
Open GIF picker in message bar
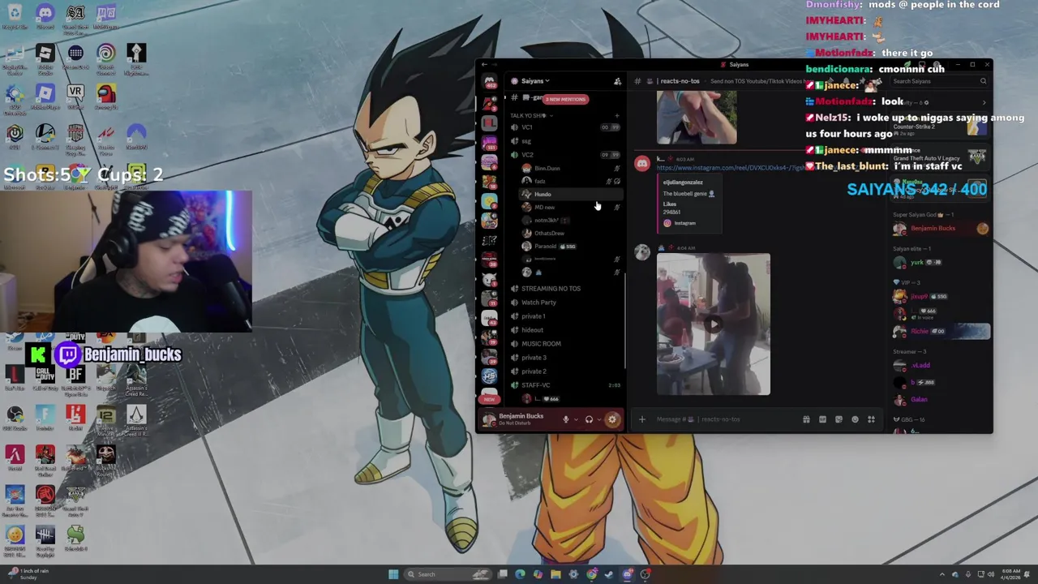pos(822,419)
